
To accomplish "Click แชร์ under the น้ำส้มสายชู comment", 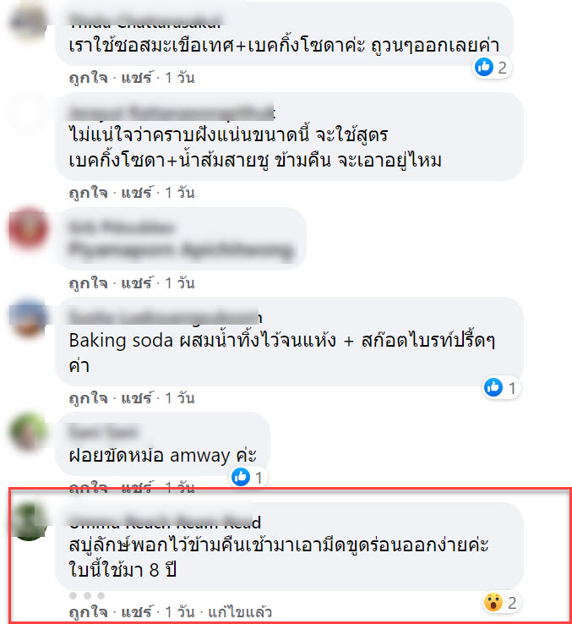I will [136, 193].
